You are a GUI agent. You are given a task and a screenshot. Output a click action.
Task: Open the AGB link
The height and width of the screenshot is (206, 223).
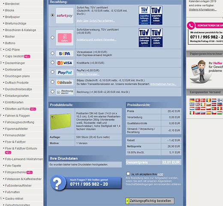point(160,174)
